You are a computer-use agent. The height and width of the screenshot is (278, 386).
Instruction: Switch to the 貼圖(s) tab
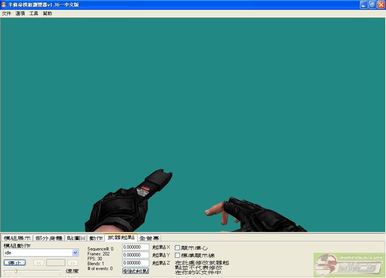click(76, 238)
